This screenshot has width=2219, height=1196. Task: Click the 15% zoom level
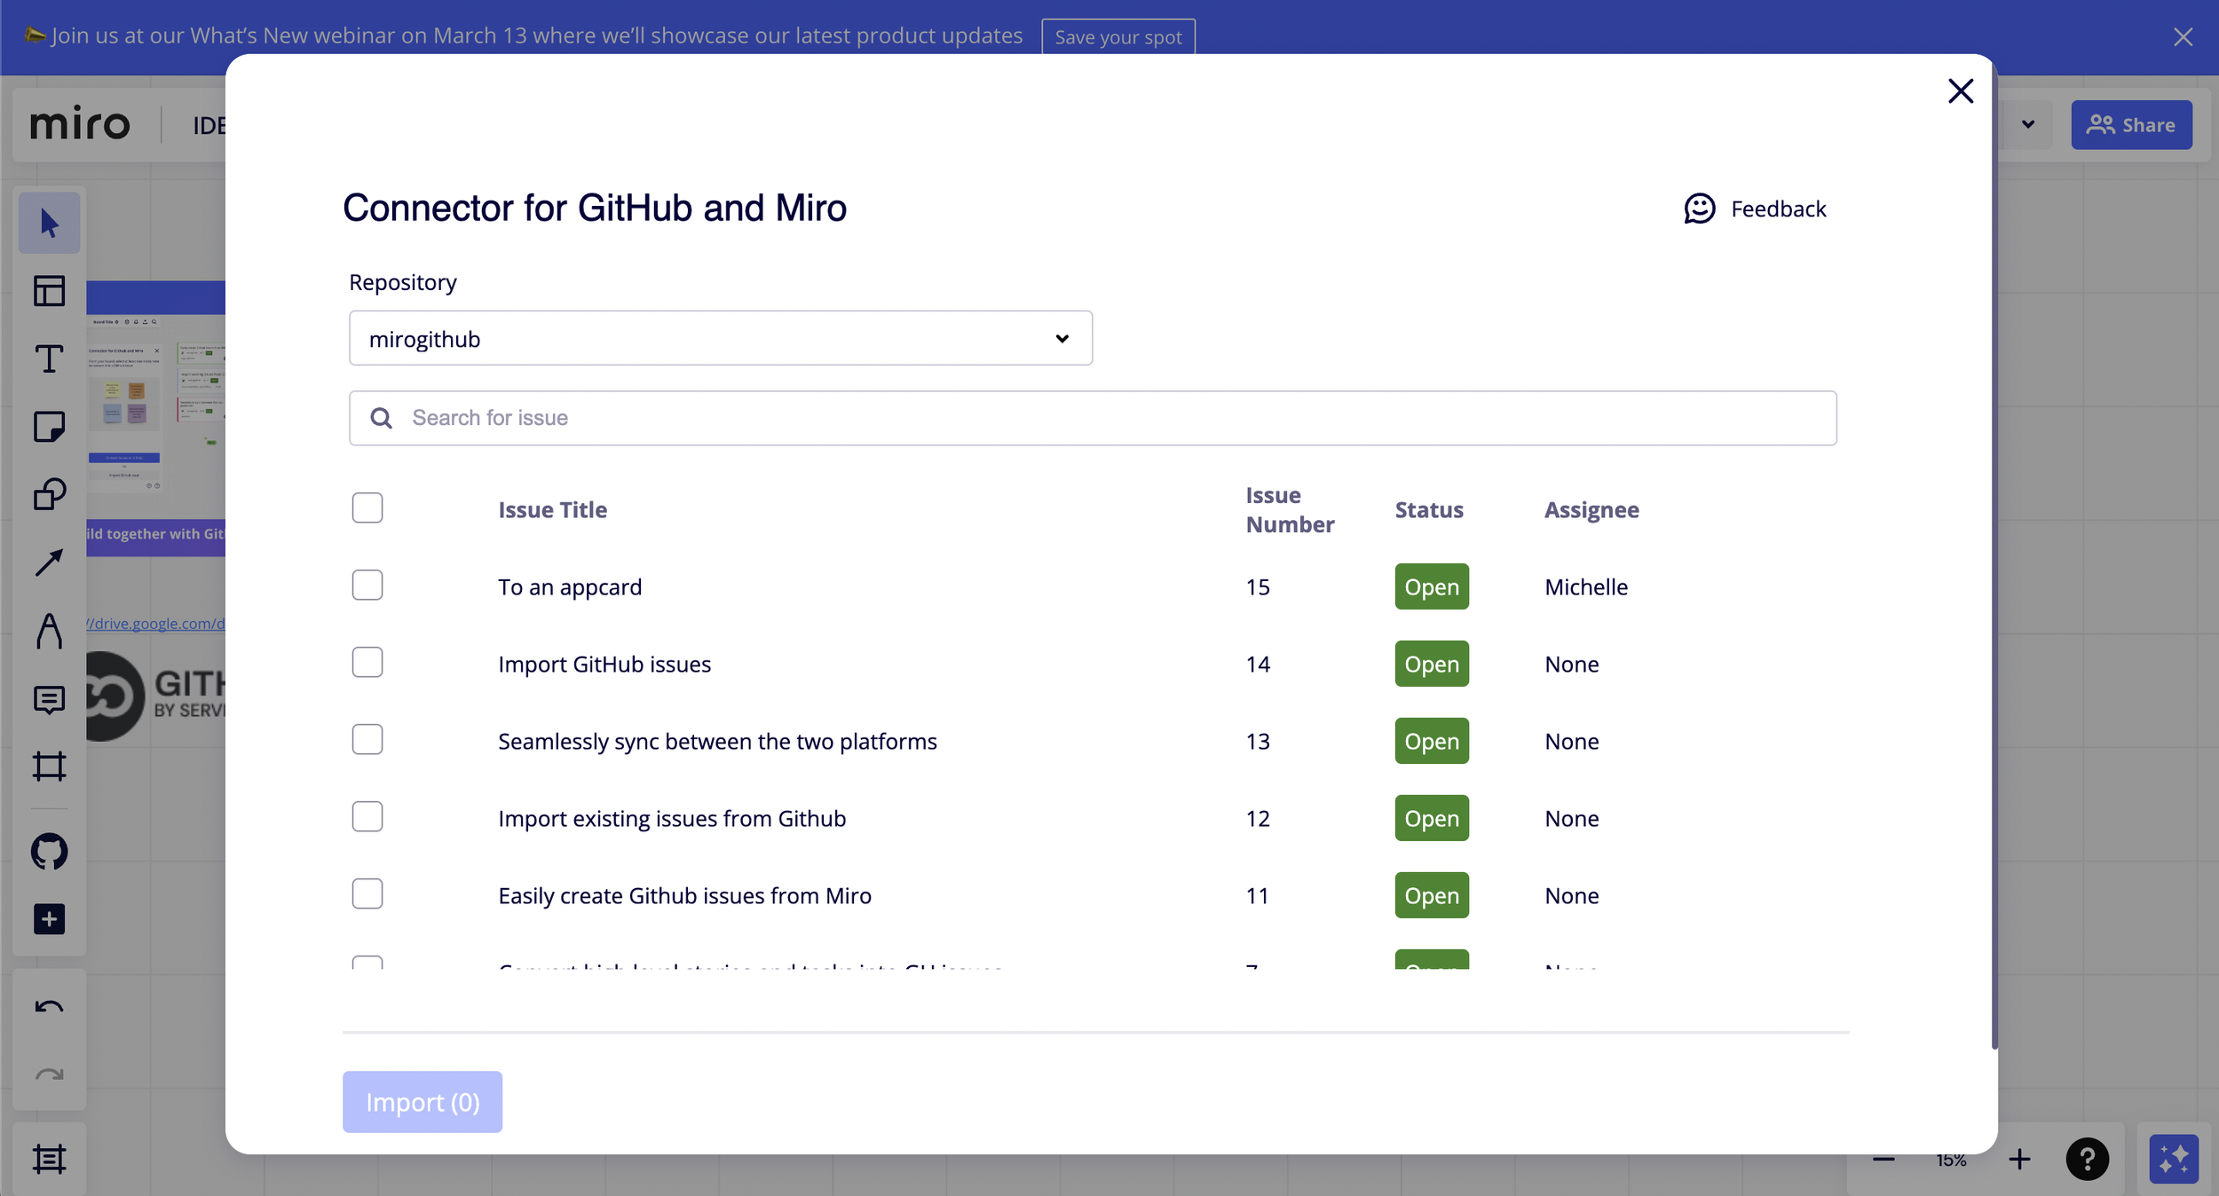click(1951, 1160)
